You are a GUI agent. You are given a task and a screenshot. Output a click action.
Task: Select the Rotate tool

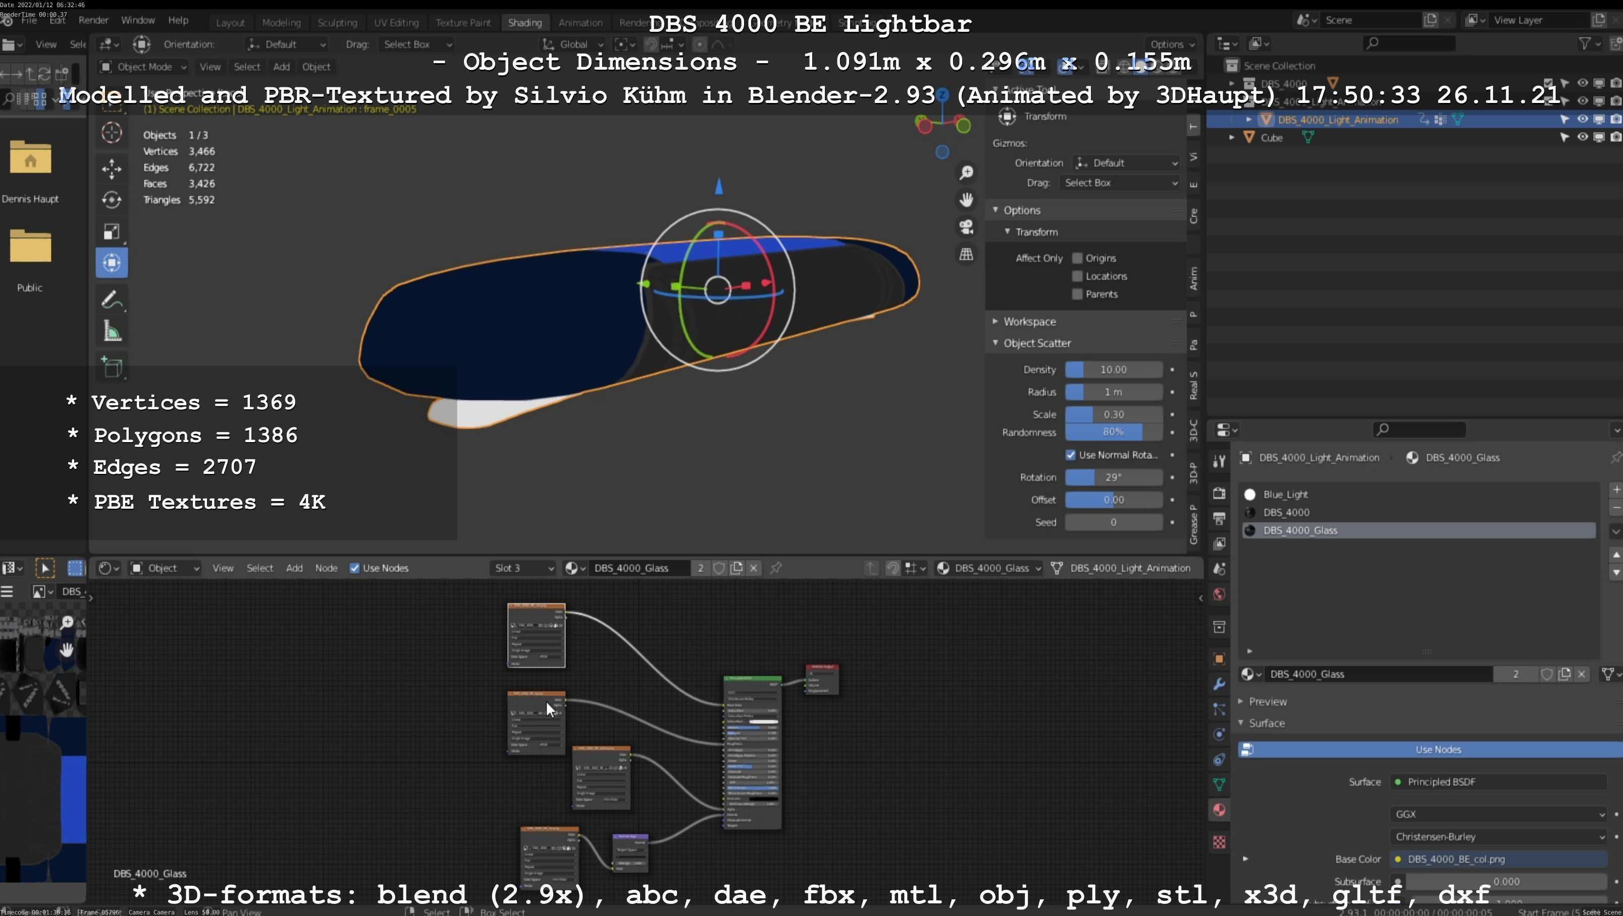(x=112, y=200)
